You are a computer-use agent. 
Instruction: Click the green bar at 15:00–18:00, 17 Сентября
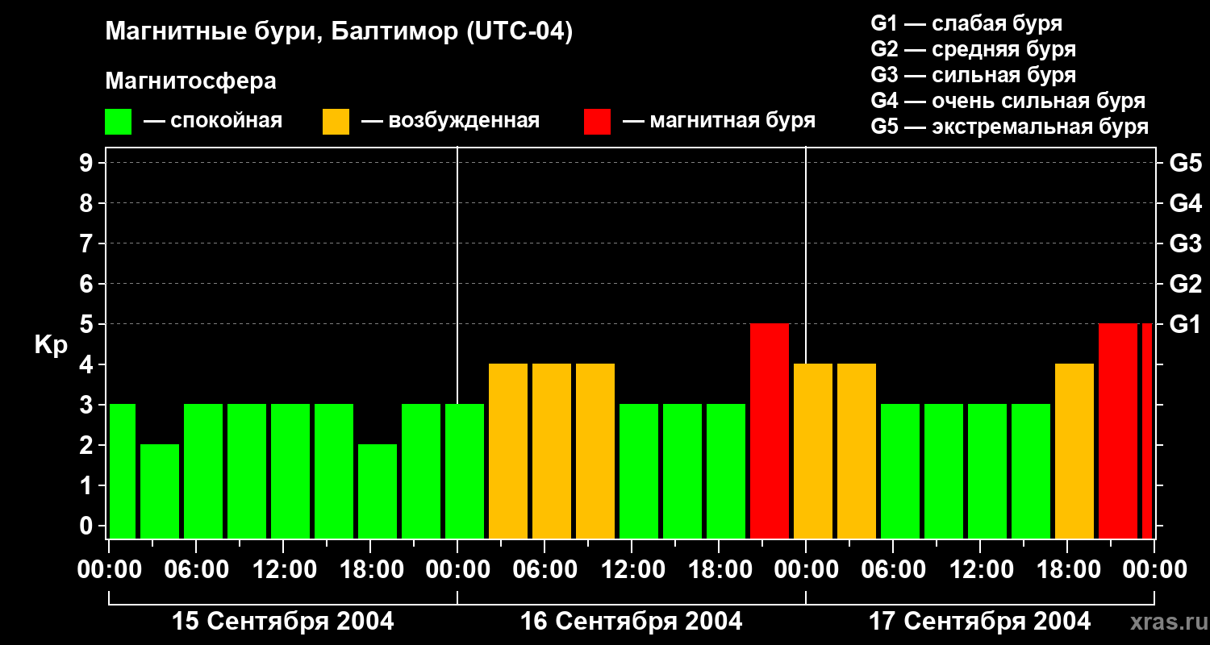(1031, 472)
